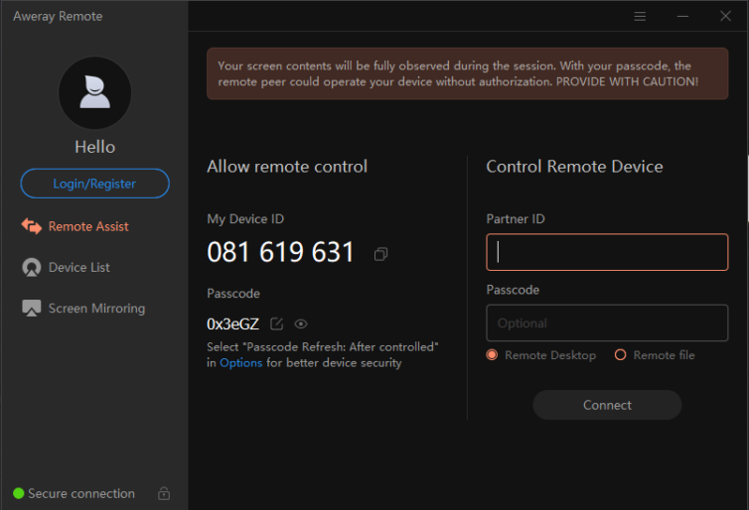Minimize the Aweray Remote window
Screen dimensions: 749x510
[x=682, y=16]
